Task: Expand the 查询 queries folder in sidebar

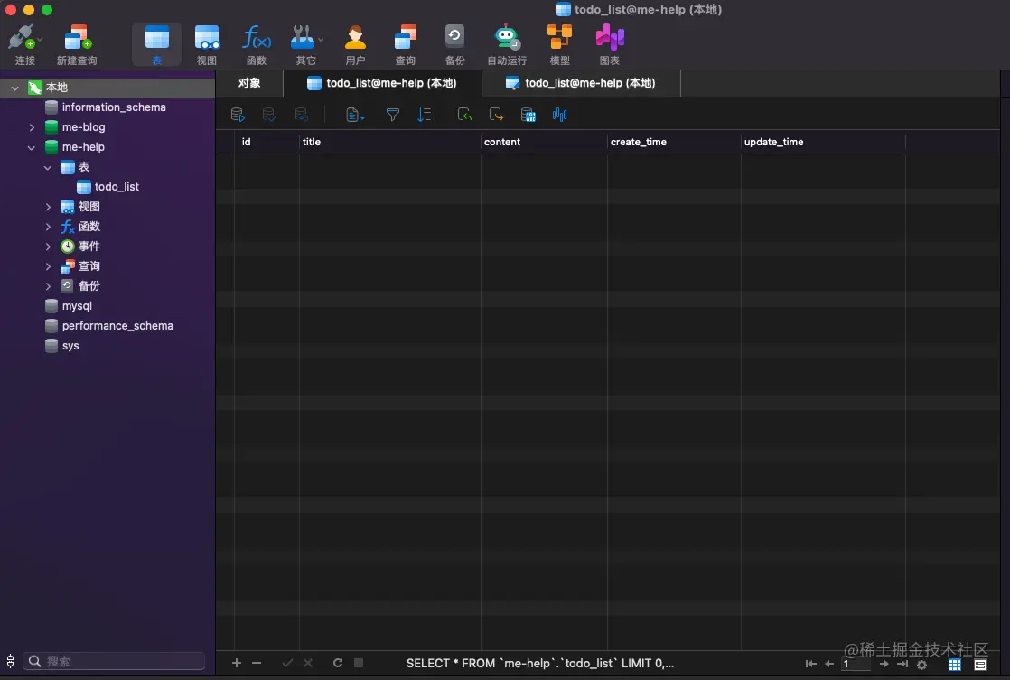Action: point(48,266)
